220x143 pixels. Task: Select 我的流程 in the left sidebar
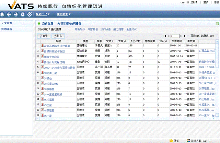tap(7, 29)
